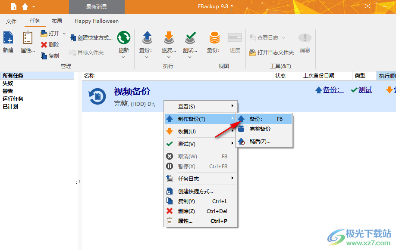This screenshot has height=250, width=396.
Task: Click the white up arrow in the title bar
Action: point(25,6)
